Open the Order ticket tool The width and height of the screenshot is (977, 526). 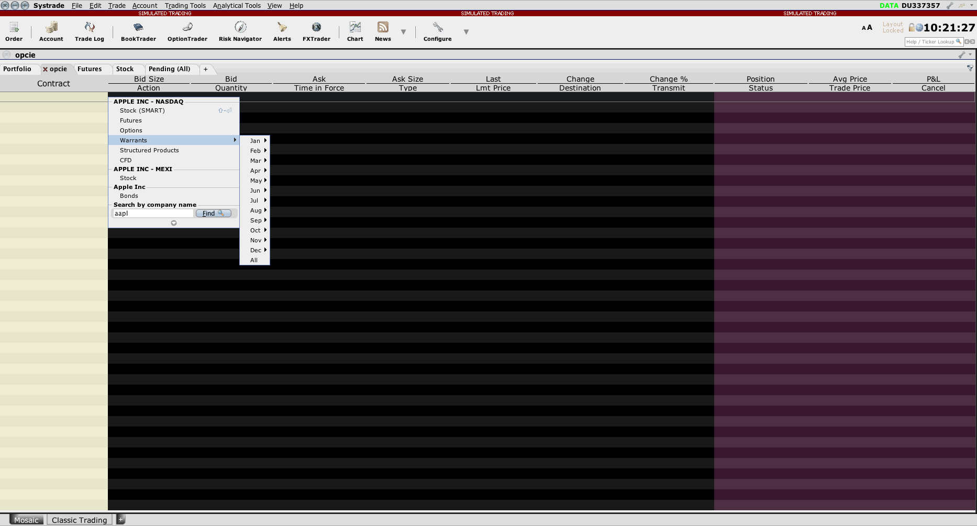click(x=14, y=31)
